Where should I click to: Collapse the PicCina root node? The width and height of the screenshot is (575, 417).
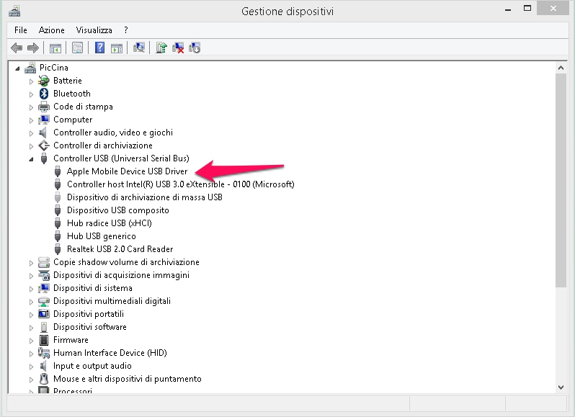(x=18, y=68)
